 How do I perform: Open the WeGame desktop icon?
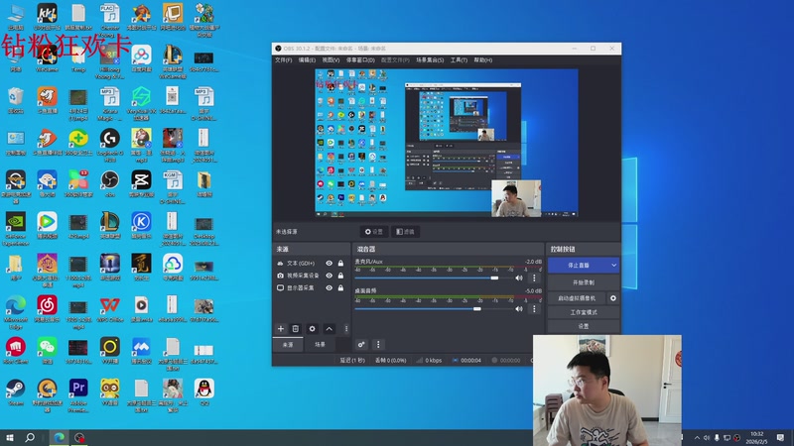(x=47, y=57)
